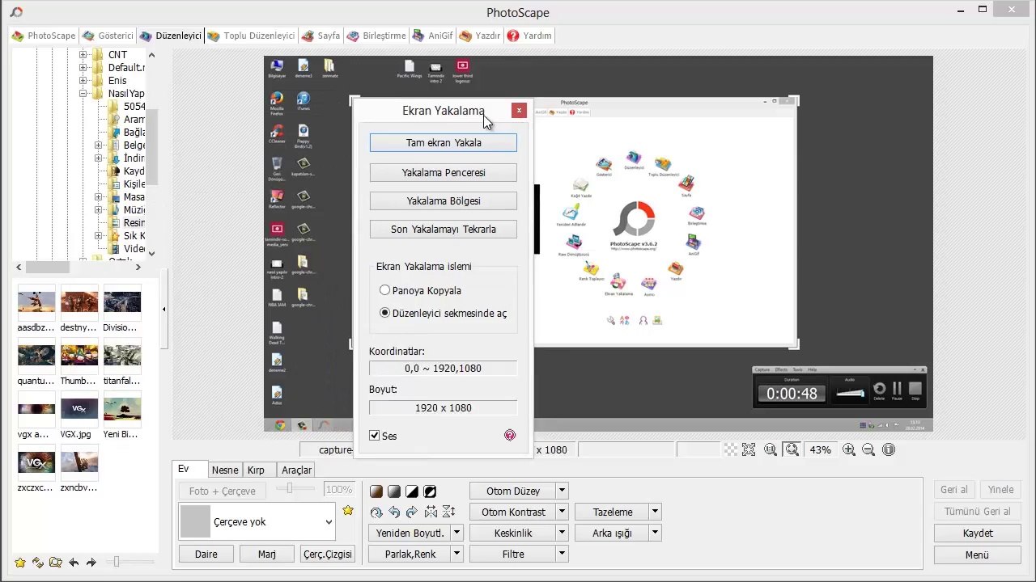1036x582 pixels.
Task: Switch to the Toplu Düzenleyici tab
Action: (x=251, y=36)
